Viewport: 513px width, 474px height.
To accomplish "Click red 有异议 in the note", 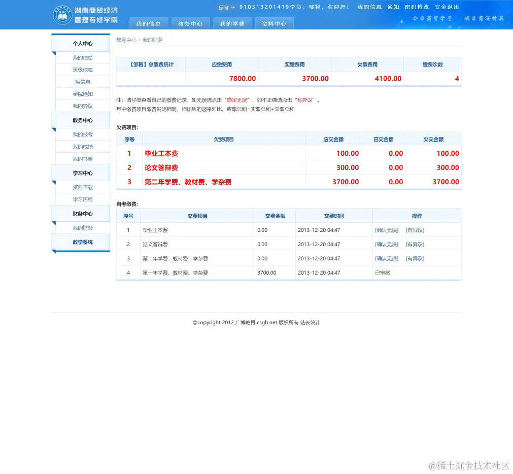I will 304,100.
